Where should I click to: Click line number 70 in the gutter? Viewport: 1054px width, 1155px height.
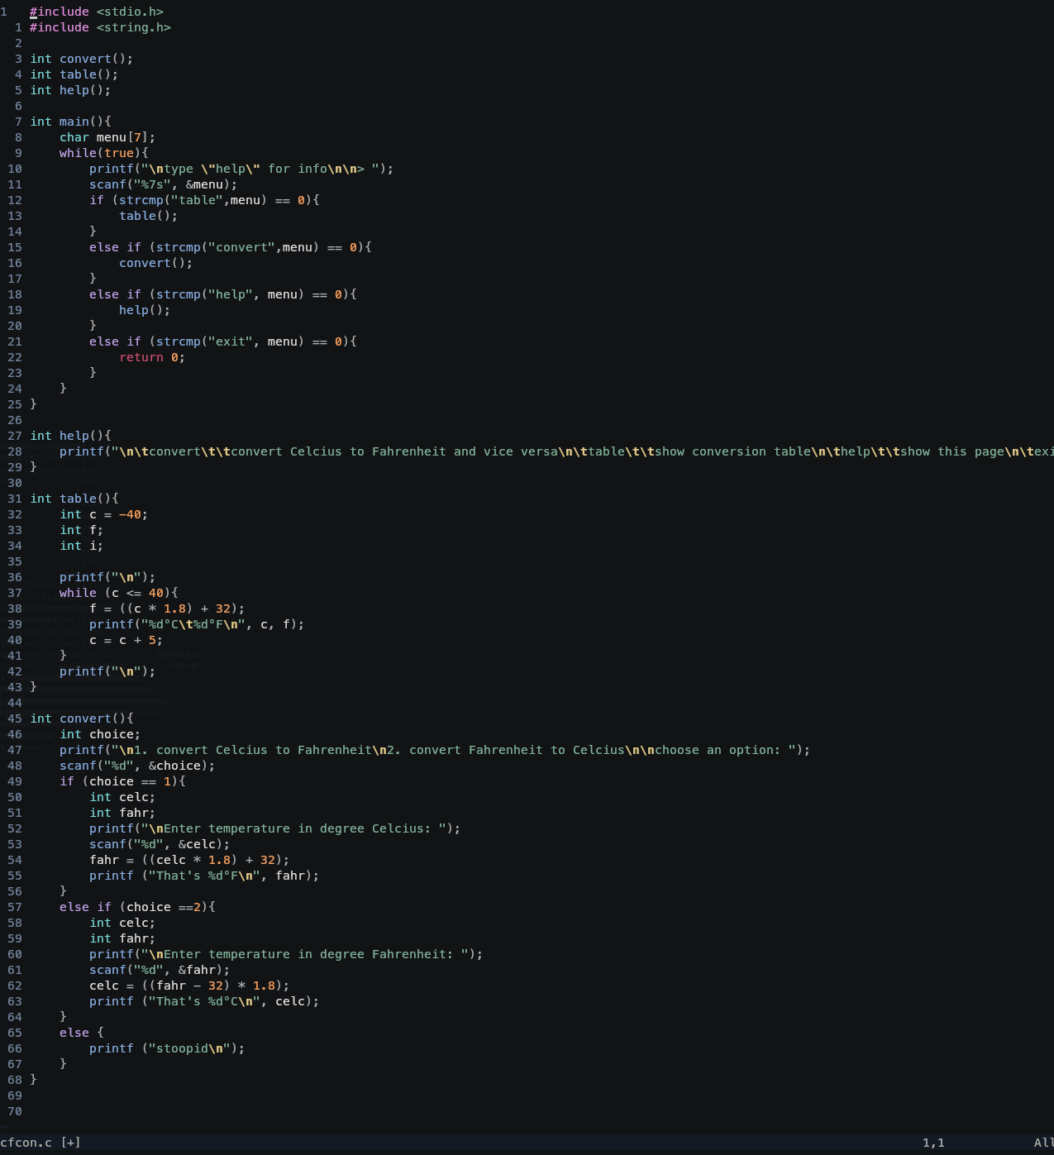click(x=15, y=1111)
